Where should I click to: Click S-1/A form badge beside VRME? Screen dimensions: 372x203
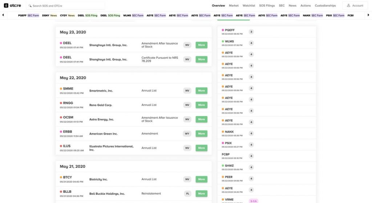pyautogui.click(x=253, y=201)
